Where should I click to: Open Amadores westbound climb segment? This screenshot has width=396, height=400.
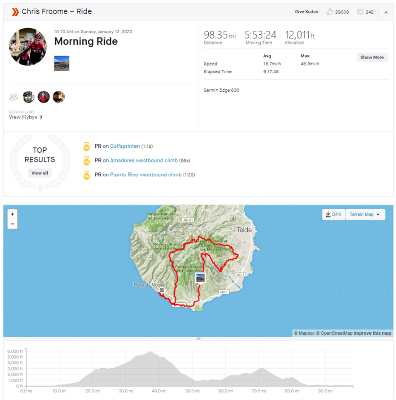pos(144,161)
